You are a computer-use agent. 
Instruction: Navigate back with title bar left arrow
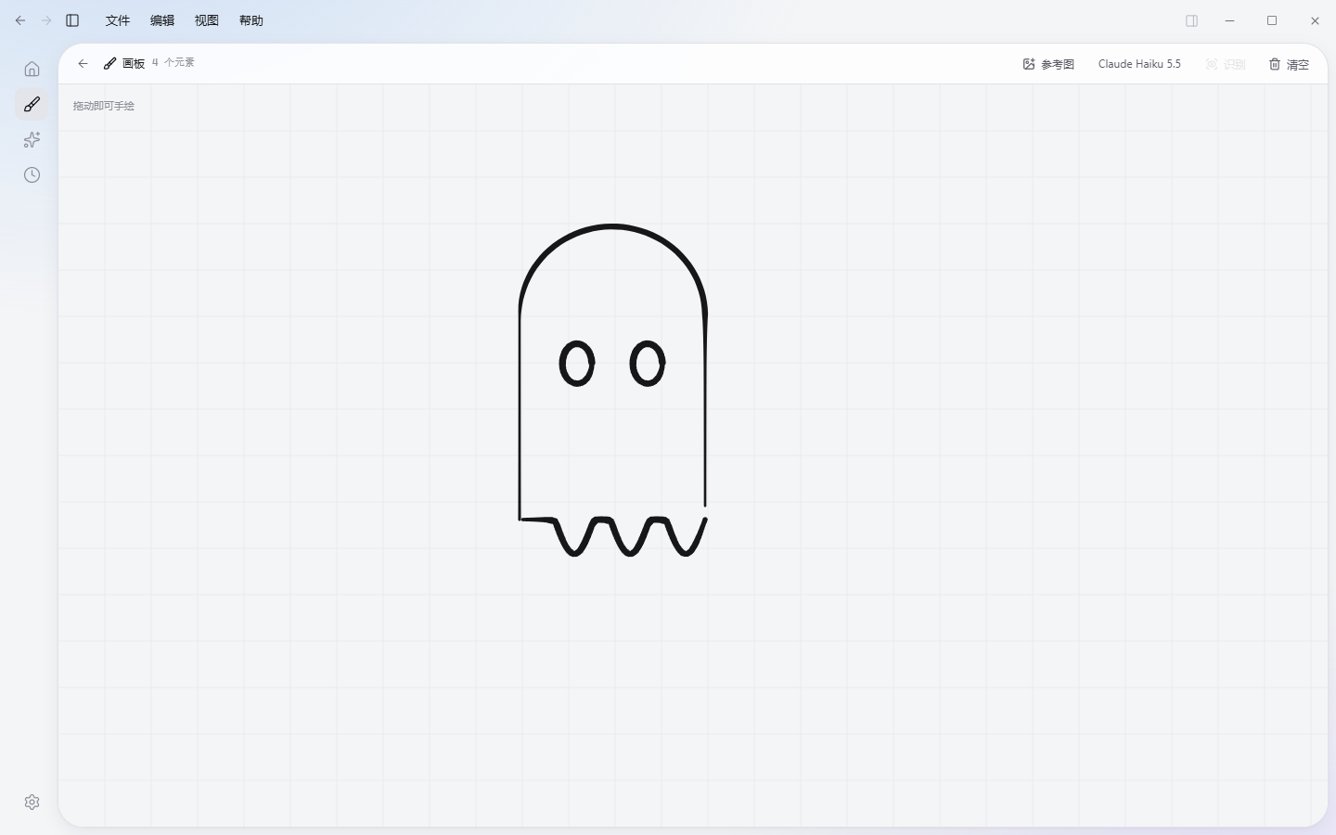click(x=20, y=20)
